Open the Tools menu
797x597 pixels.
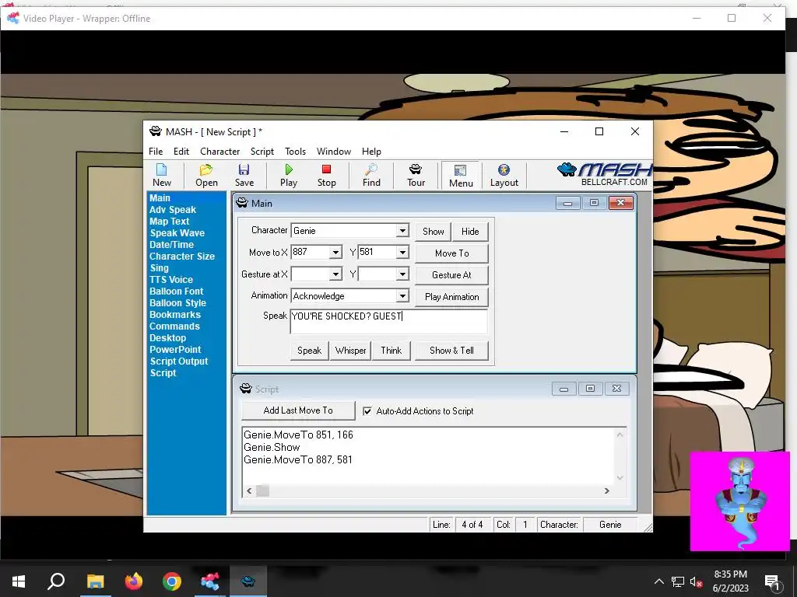point(295,152)
